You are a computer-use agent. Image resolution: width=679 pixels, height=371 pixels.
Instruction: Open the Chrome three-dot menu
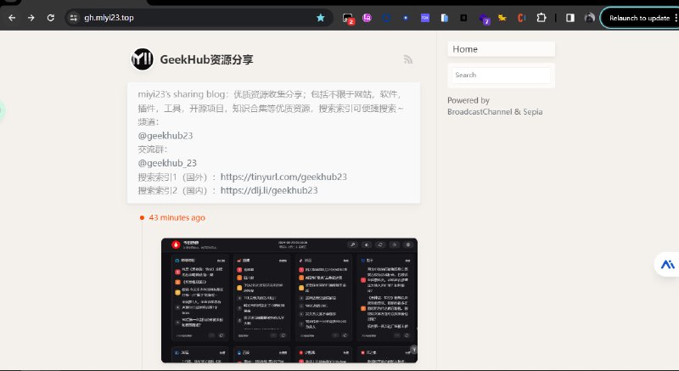(x=675, y=17)
